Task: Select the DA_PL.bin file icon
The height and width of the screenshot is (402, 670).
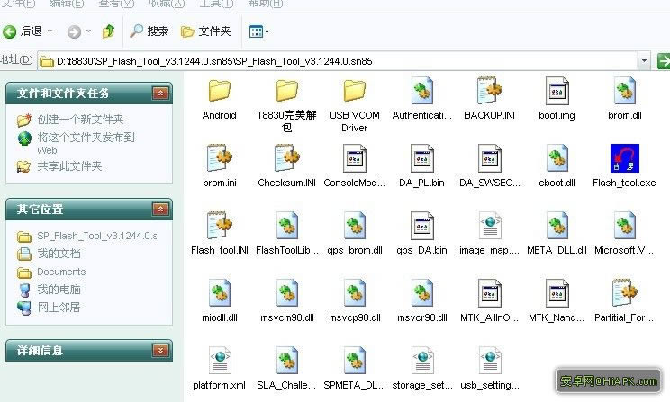Action: coord(421,158)
